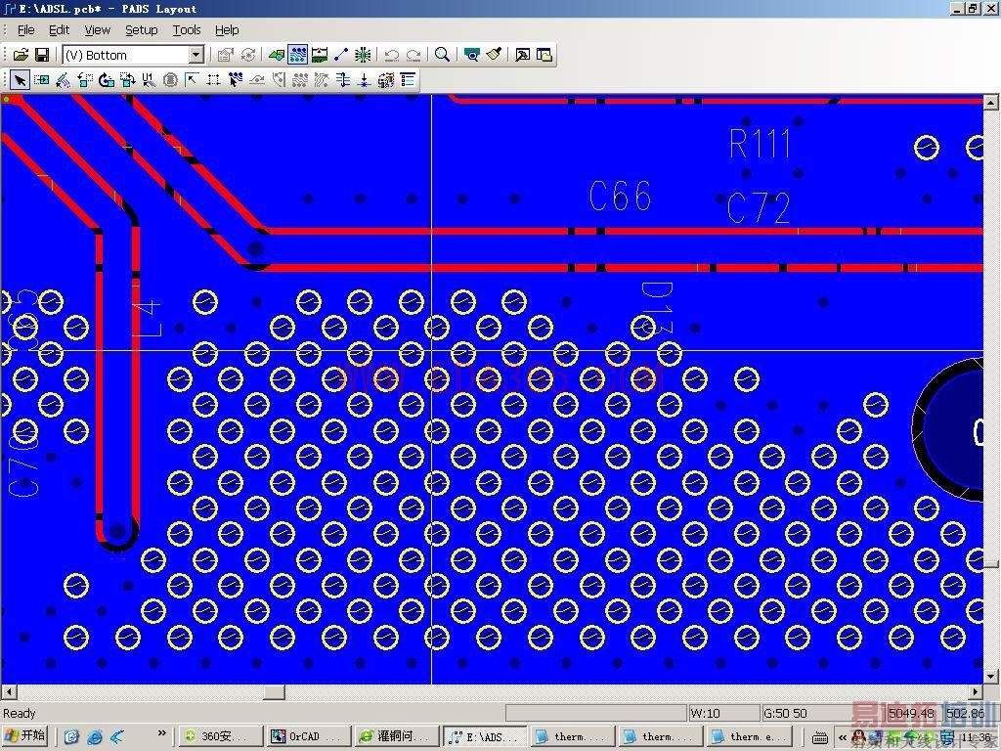Open the Project Explorer icon
This screenshot has width=1001, height=751.
pos(544,55)
